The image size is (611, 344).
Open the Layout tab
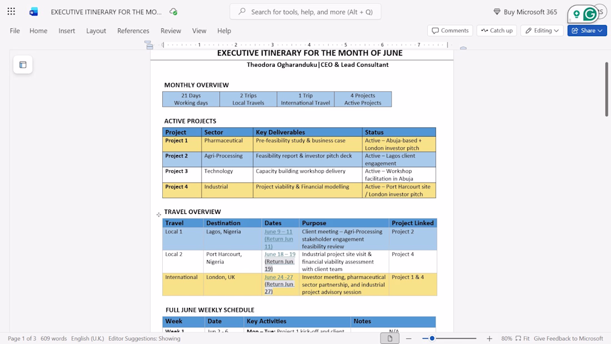point(96,31)
